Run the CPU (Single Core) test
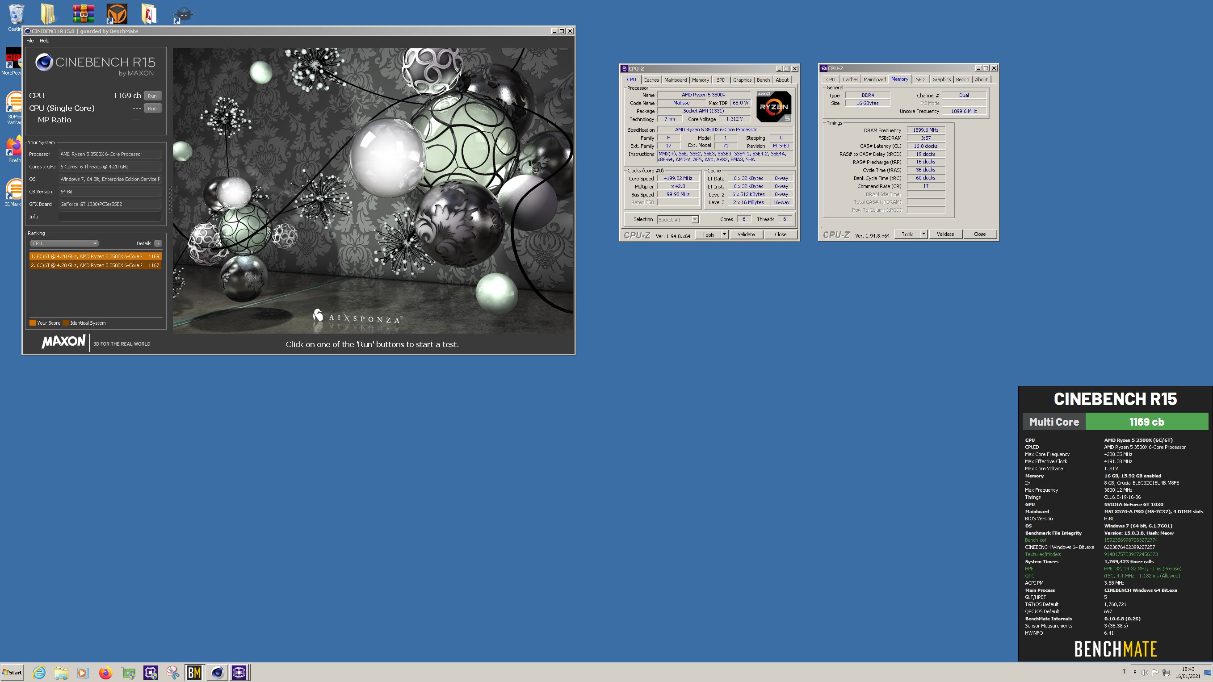The image size is (1213, 682). tap(152, 108)
